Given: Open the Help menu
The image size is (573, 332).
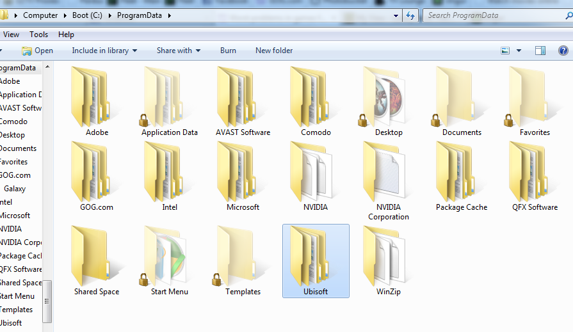Looking at the screenshot, I should (x=66, y=35).
